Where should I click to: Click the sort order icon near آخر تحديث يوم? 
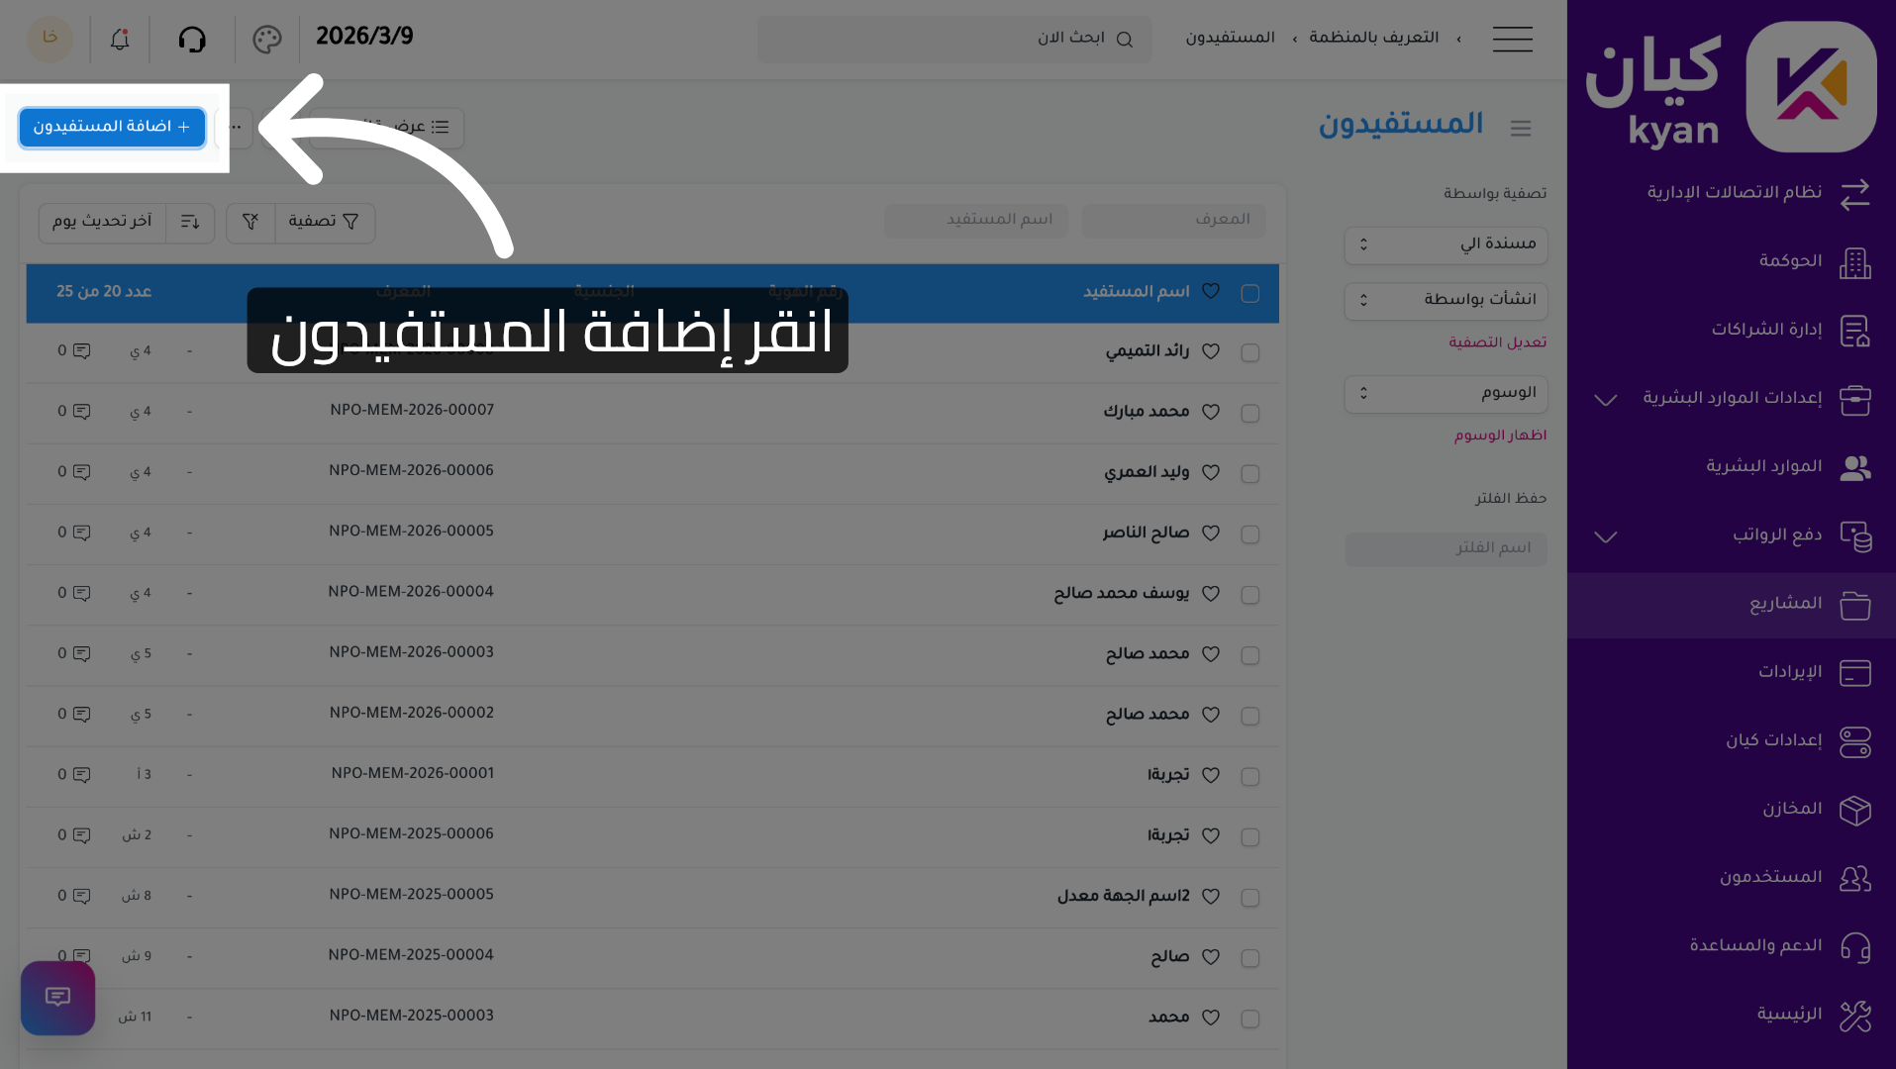[x=189, y=223]
